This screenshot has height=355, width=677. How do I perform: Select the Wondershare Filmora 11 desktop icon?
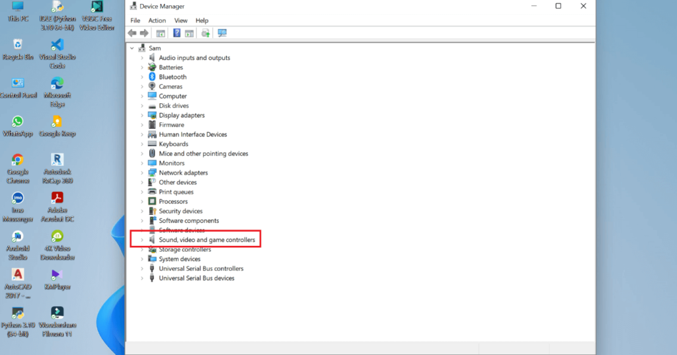point(57,322)
